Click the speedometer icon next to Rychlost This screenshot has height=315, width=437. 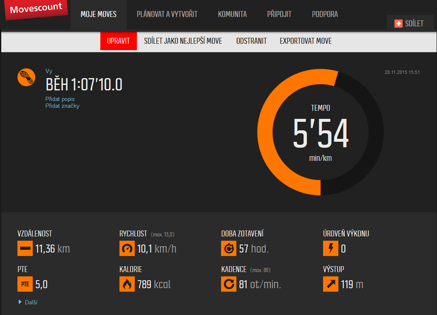(127, 248)
